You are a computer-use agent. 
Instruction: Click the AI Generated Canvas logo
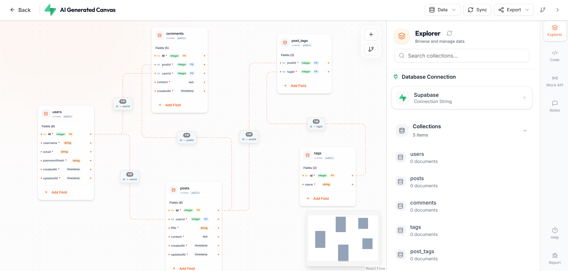pyautogui.click(x=50, y=10)
